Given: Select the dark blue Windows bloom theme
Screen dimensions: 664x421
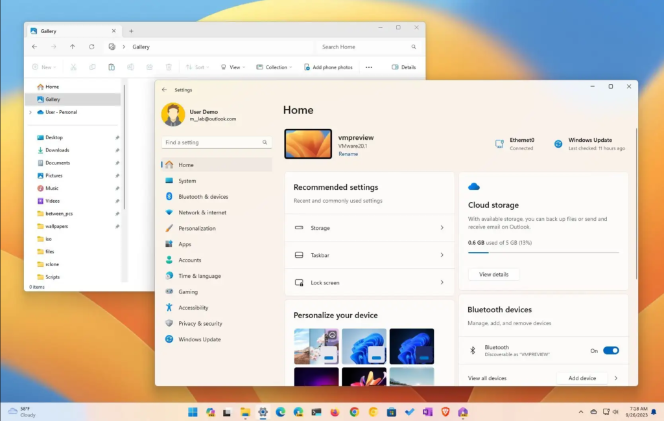Looking at the screenshot, I should click(412, 347).
